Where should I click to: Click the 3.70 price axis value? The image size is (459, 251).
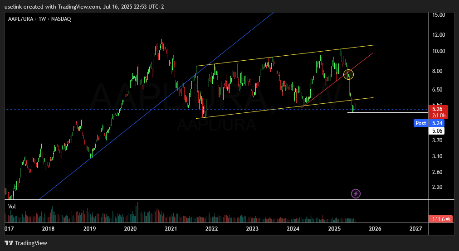click(437, 140)
